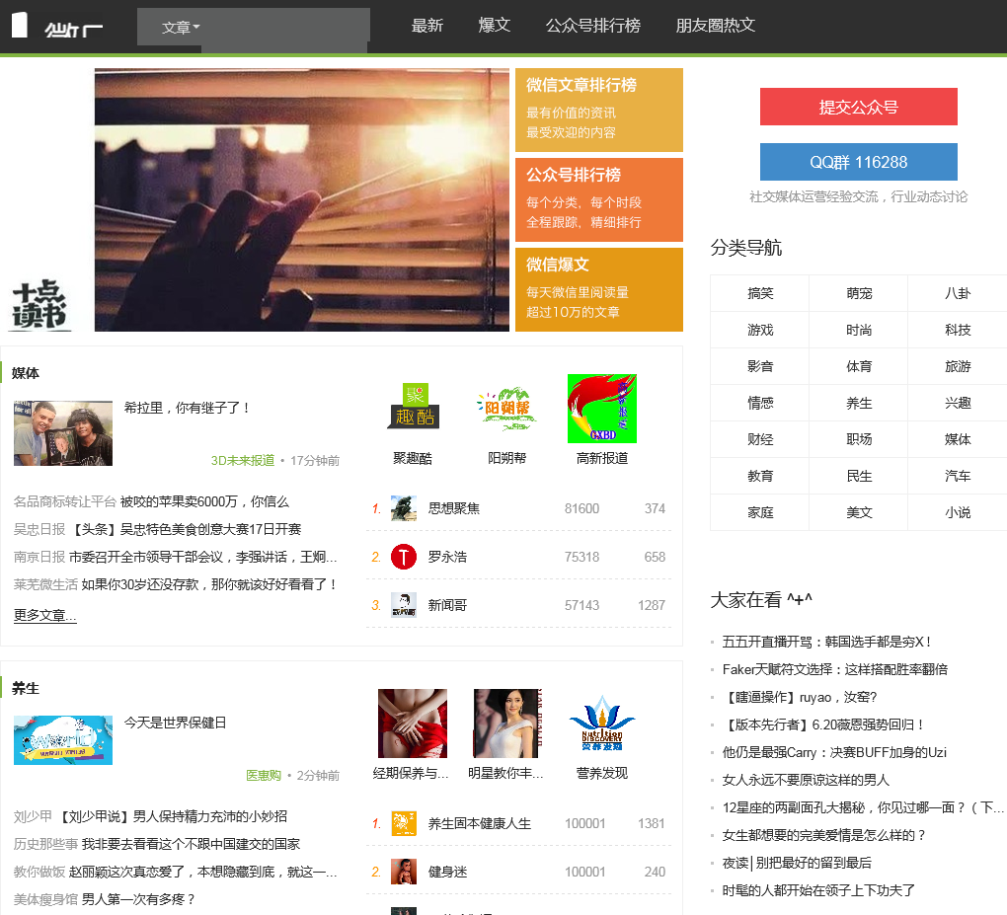Open 五五开直播开骂 in 大家在看
Image resolution: width=1007 pixels, height=915 pixels.
826,642
